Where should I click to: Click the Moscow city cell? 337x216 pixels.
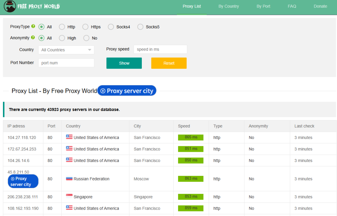pos(141,179)
